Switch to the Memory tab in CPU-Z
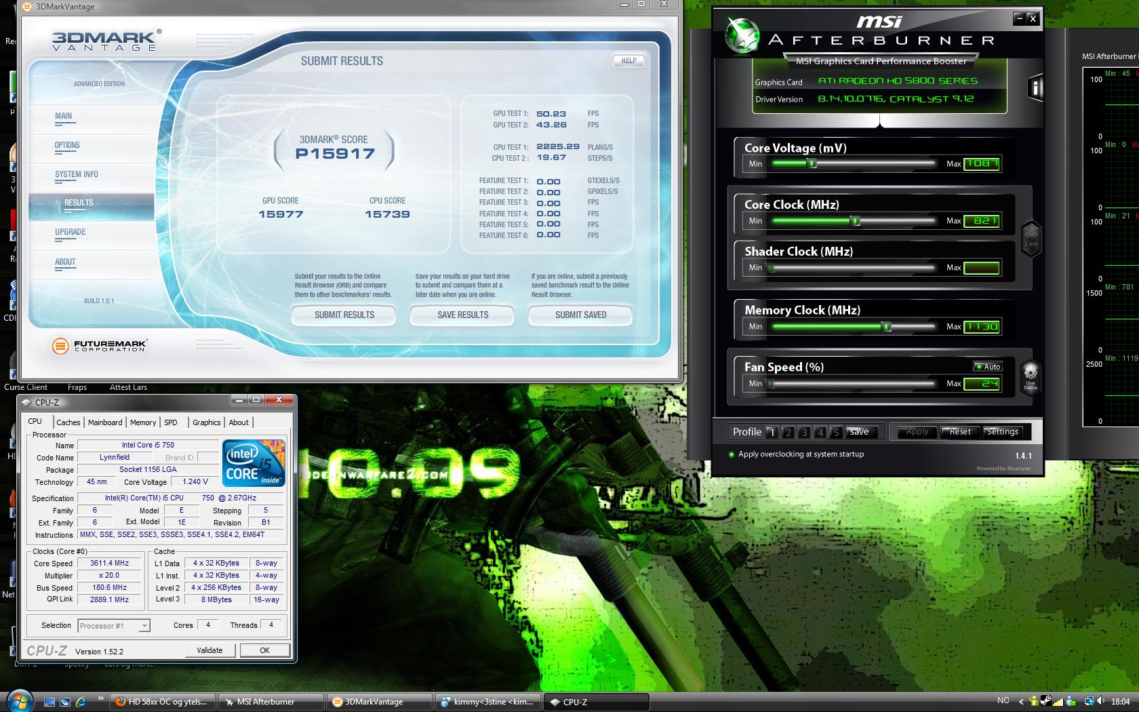This screenshot has height=712, width=1139. click(x=143, y=422)
